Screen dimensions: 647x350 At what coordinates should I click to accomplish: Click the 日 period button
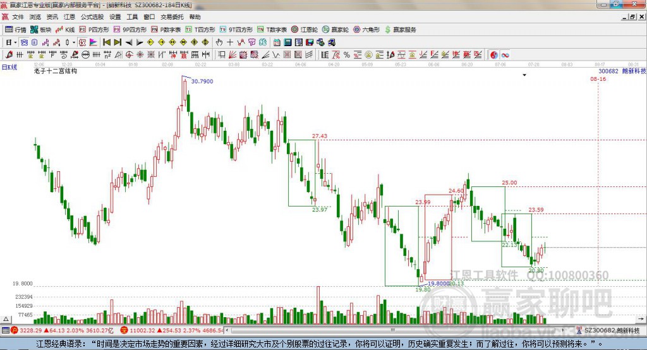tap(9, 42)
